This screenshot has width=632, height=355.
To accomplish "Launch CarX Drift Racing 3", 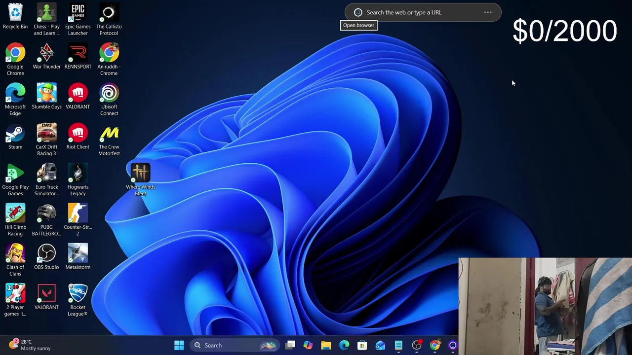I will [46, 140].
